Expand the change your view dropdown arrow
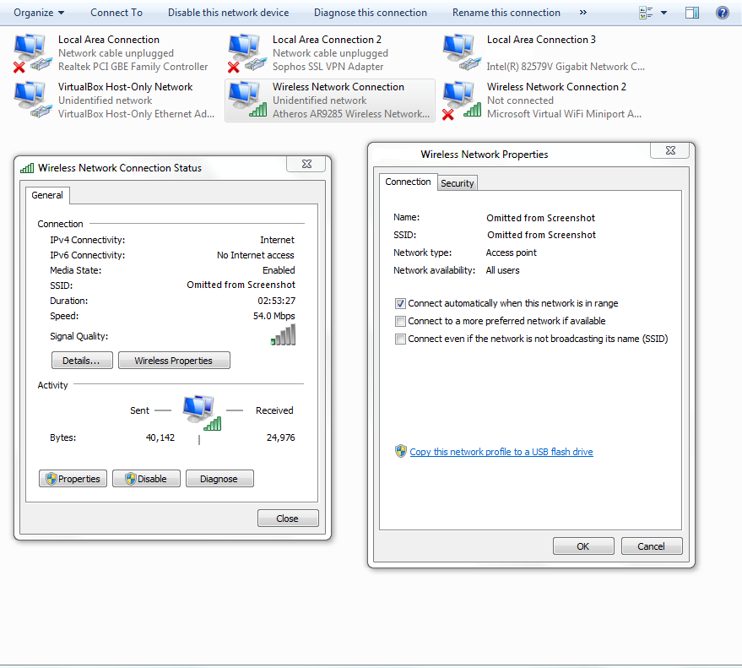This screenshot has width=742, height=668. 663,13
